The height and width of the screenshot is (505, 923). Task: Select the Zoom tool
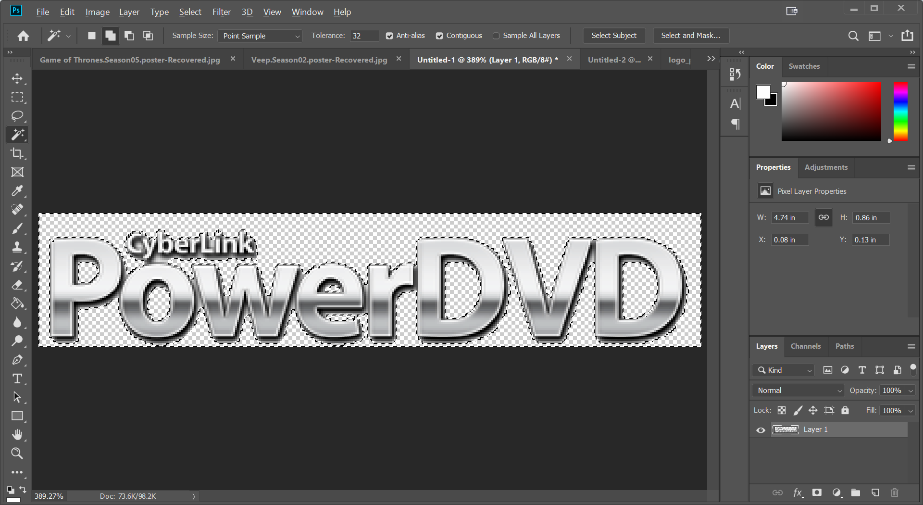[17, 454]
